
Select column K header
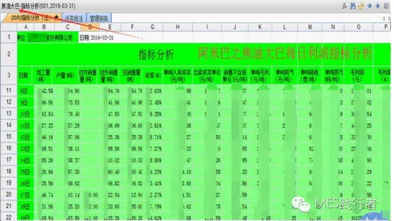[x=260, y=27]
